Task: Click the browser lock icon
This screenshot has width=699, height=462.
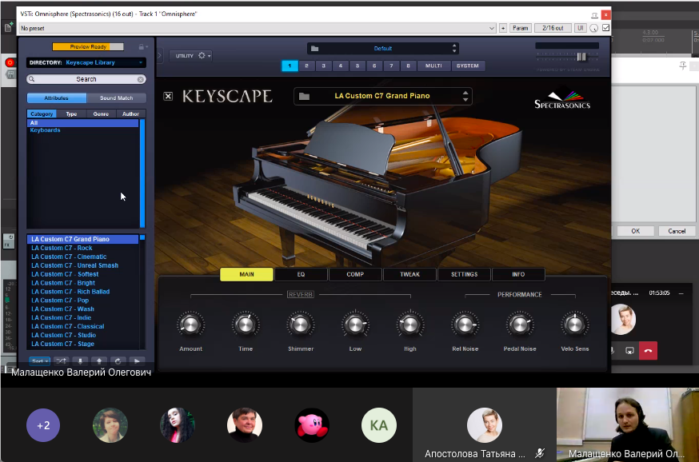Action: coord(142,47)
